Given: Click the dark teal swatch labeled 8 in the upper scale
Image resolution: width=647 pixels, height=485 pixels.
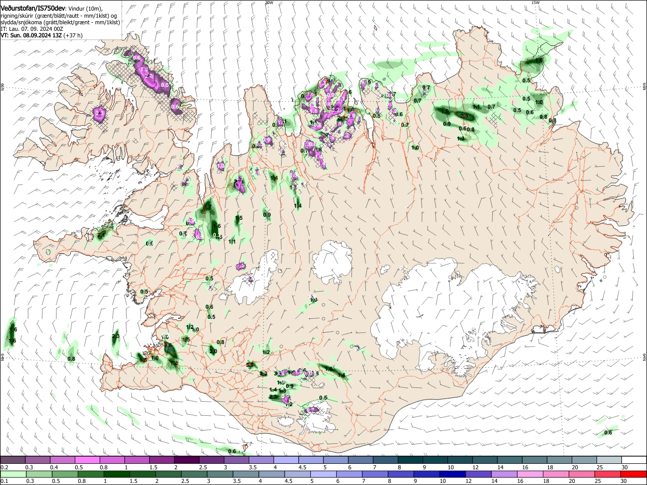Looking at the screenshot, I should 410,460.
